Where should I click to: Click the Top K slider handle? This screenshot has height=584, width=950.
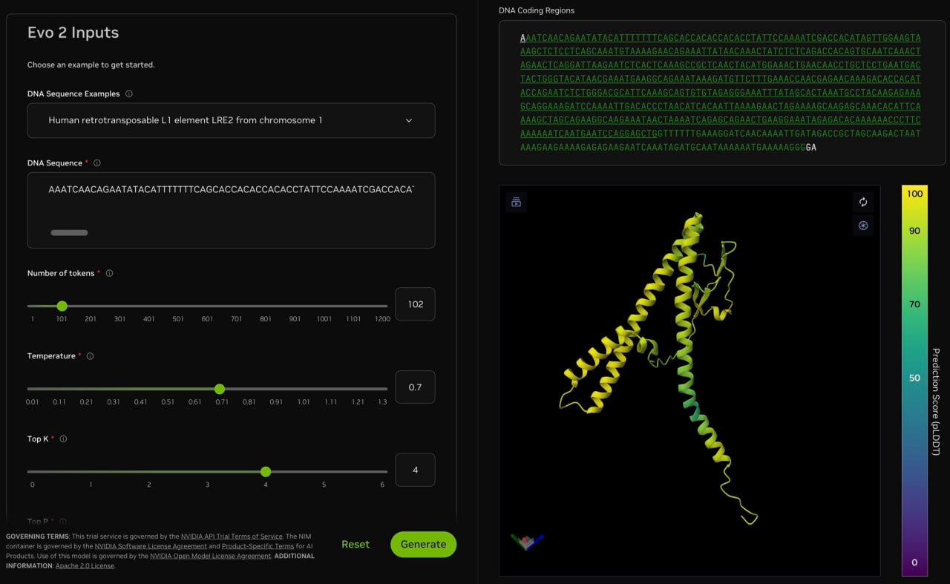[x=266, y=472]
